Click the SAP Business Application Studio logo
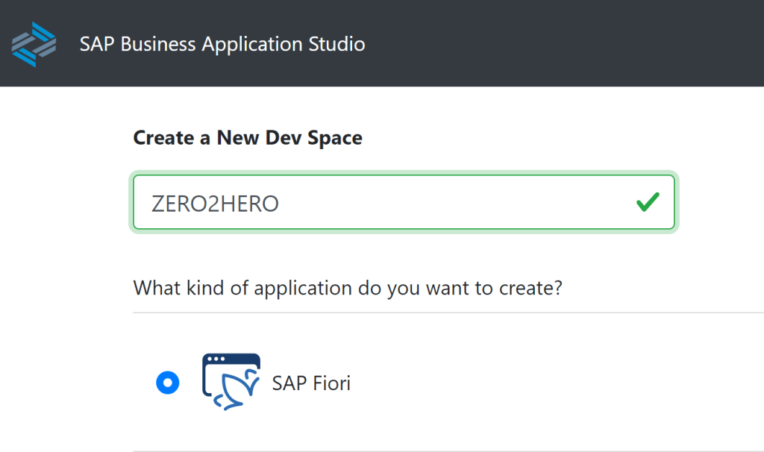Image resolution: width=764 pixels, height=452 pixels. tap(34, 44)
